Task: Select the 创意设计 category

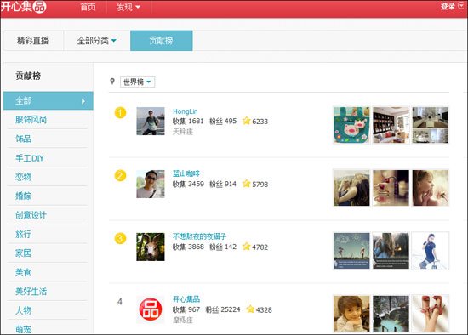Action: [x=31, y=215]
